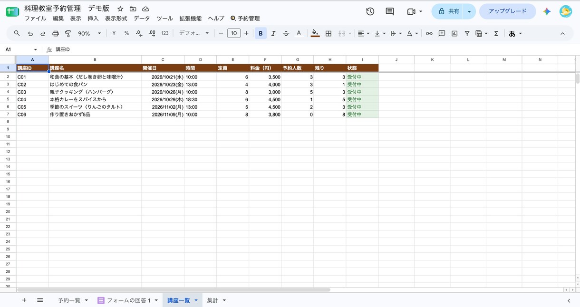Toggle strikethrough formatting
Image resolution: width=580 pixels, height=307 pixels.
point(286,33)
